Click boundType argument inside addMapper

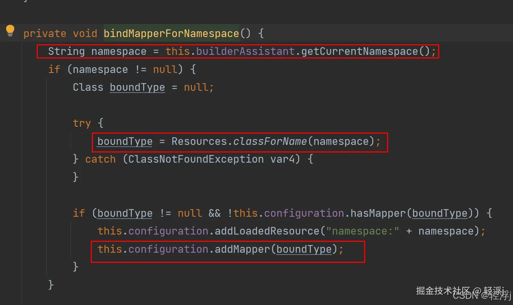(304, 249)
